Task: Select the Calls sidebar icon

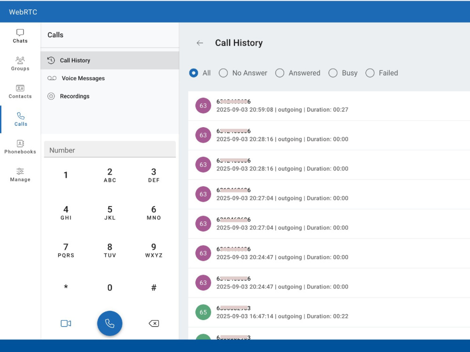Action: pyautogui.click(x=21, y=119)
